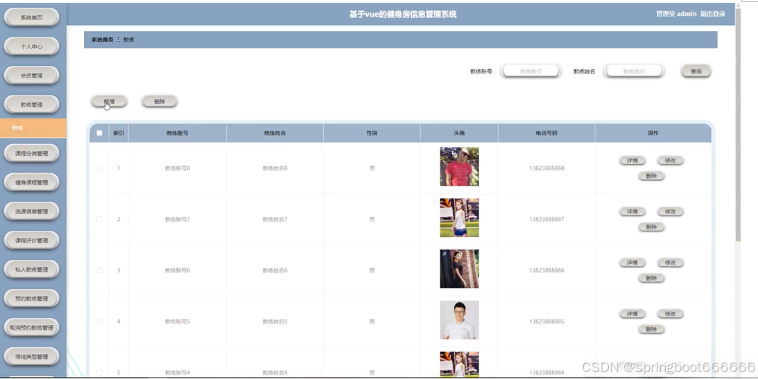
Task: Focus the 教练姓名 search input
Action: [x=634, y=71]
